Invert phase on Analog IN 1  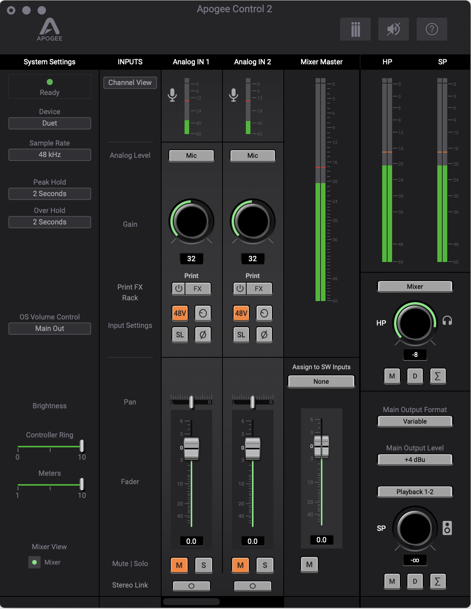203,335
